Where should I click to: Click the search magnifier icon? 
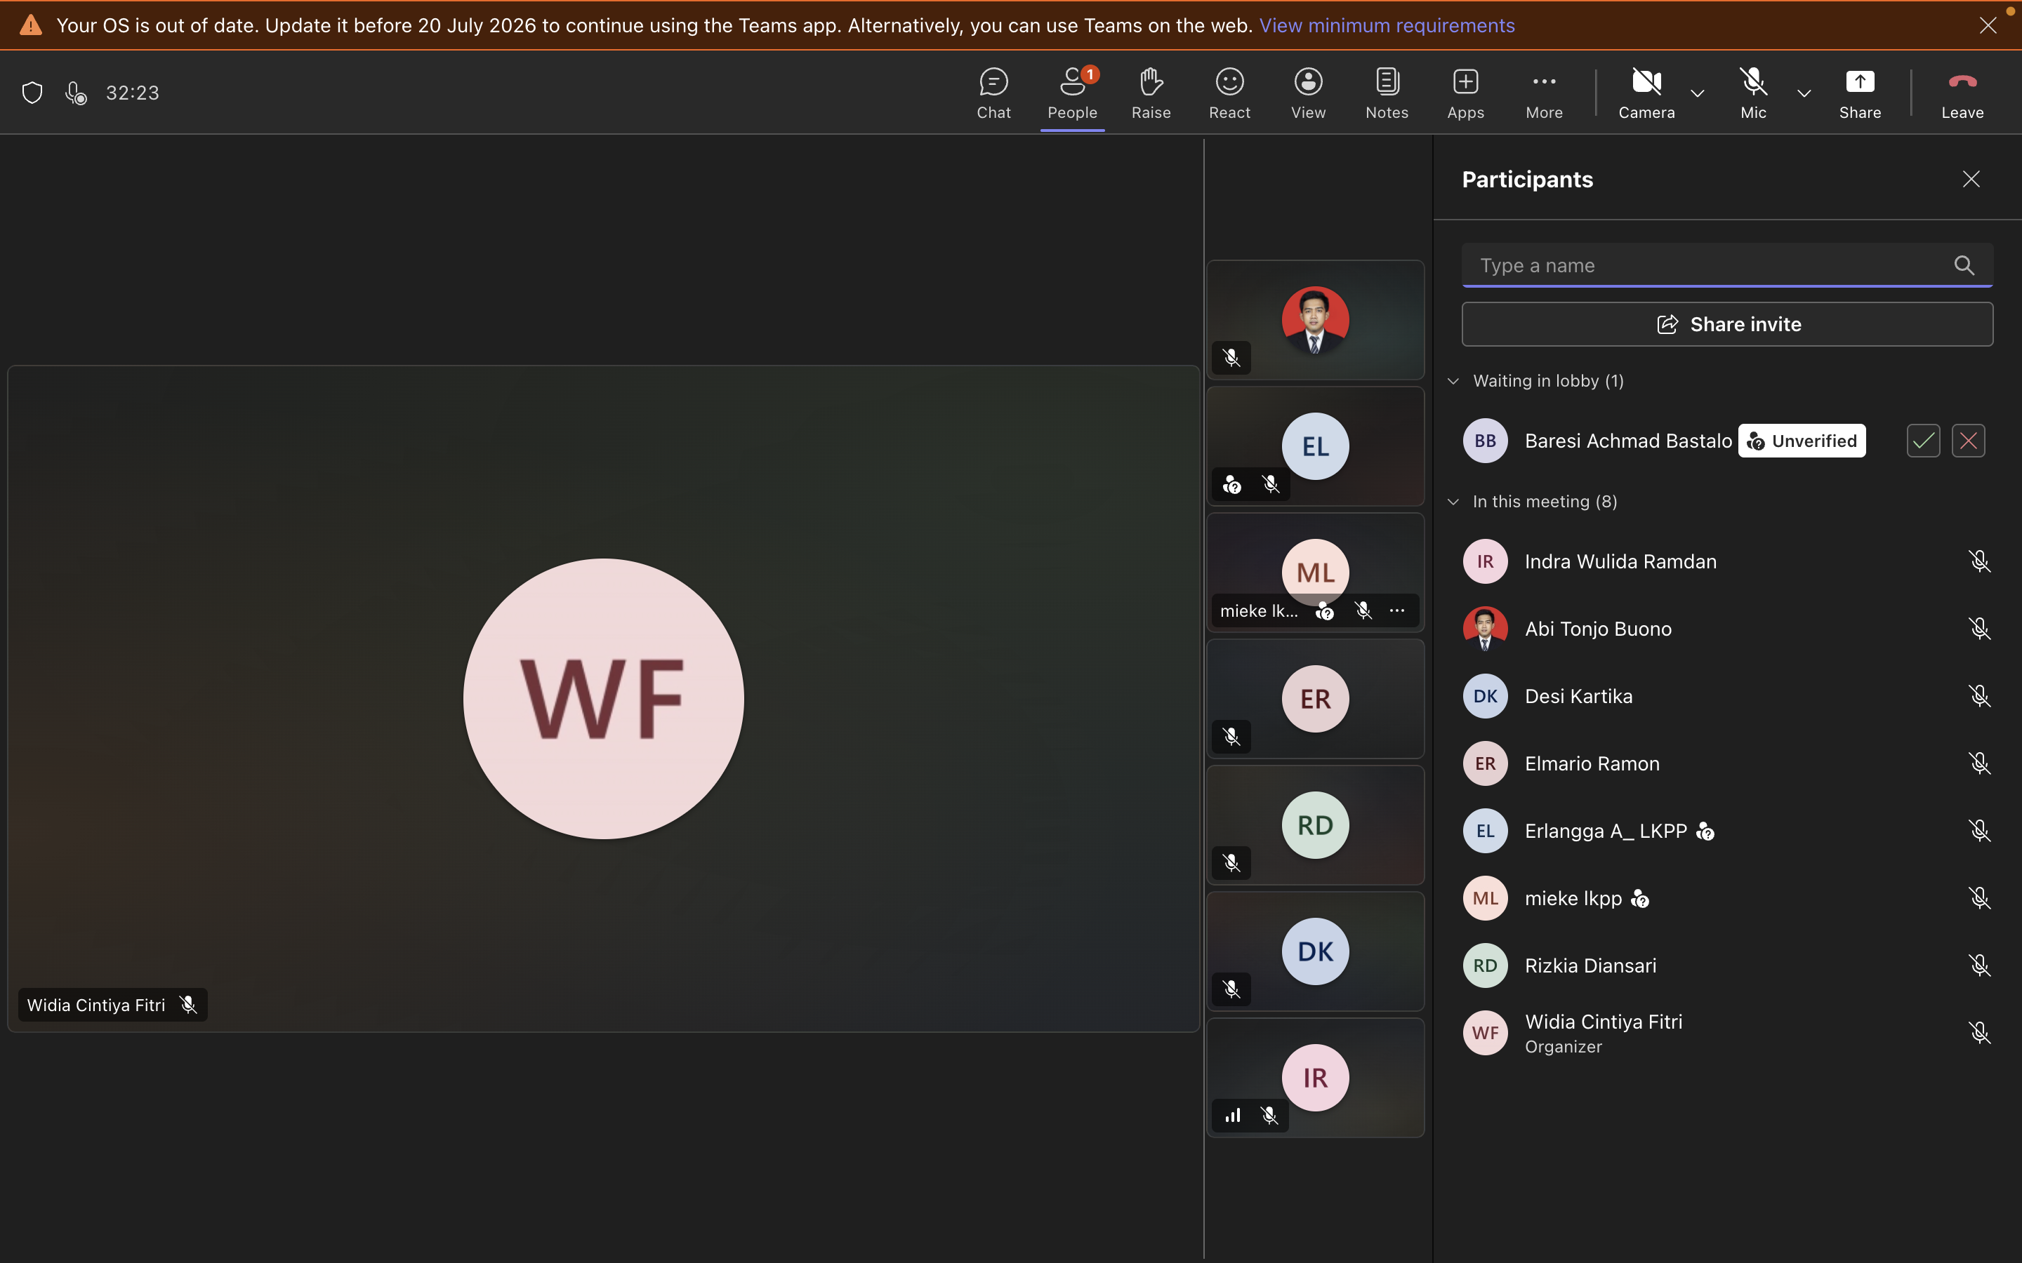1964,265
